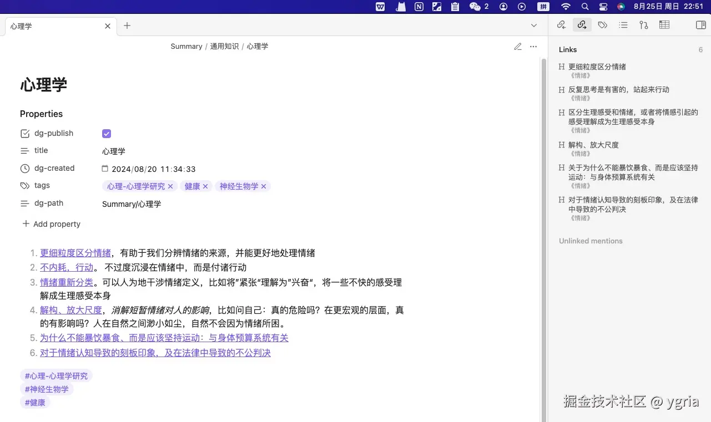Open the table view sidebar icon
Viewport: 711px width, 422px height.
tap(664, 25)
